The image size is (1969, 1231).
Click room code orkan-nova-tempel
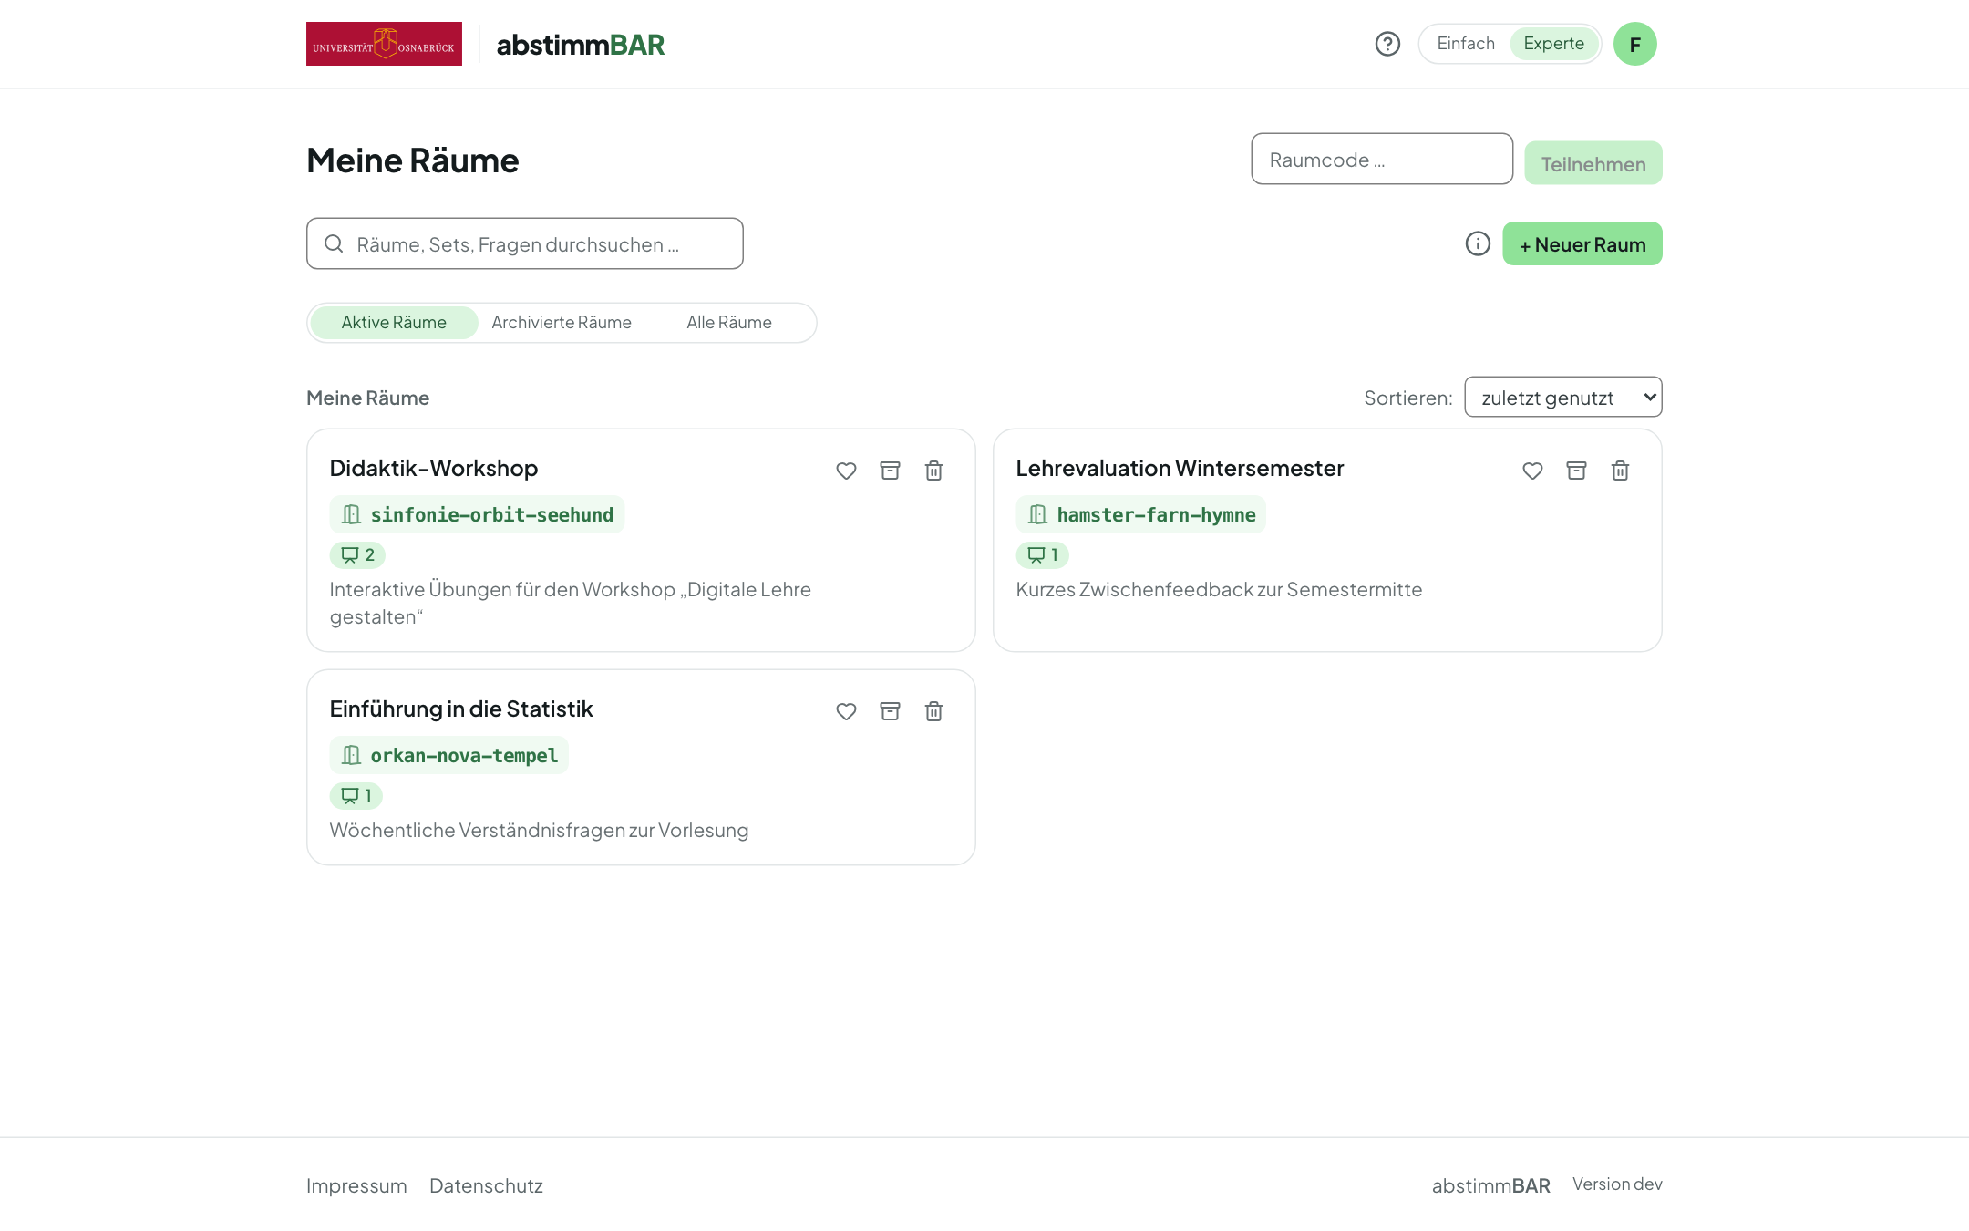(x=464, y=756)
